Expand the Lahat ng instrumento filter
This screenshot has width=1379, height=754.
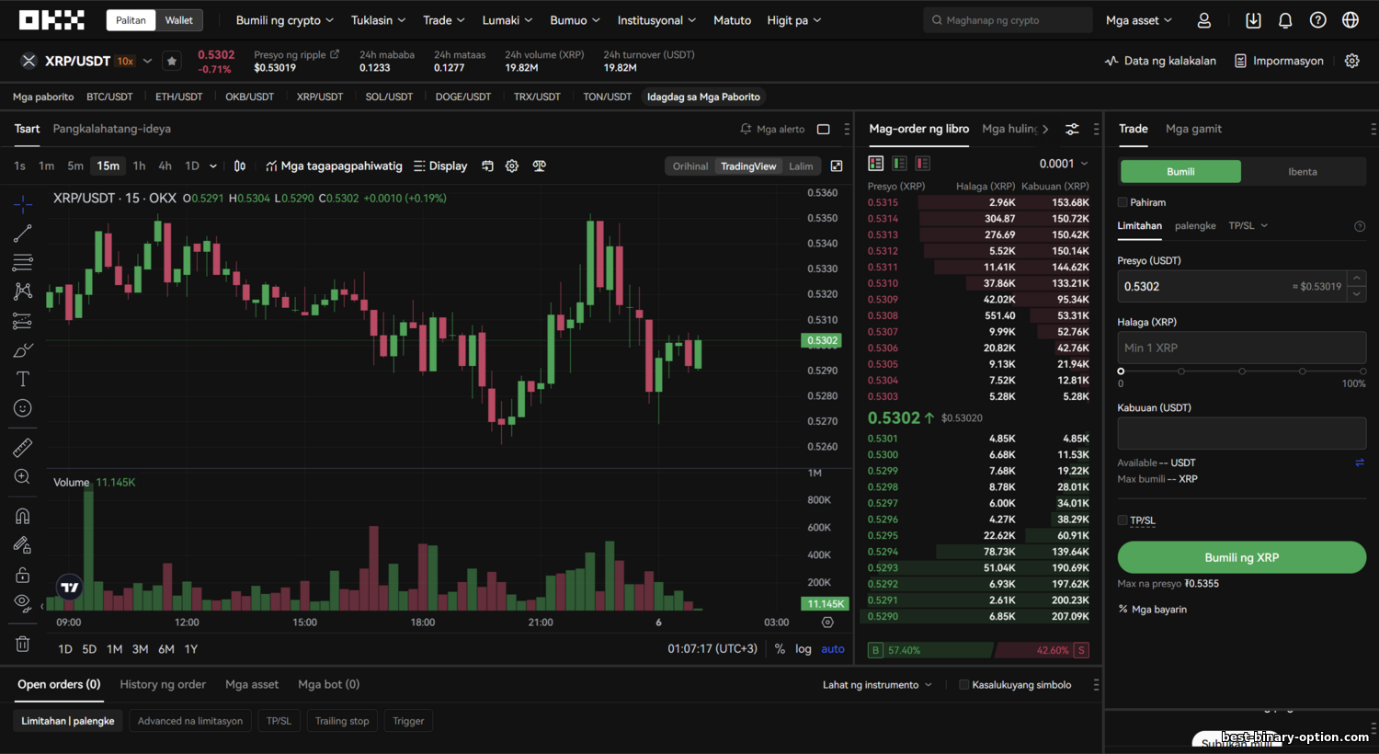coord(877,685)
